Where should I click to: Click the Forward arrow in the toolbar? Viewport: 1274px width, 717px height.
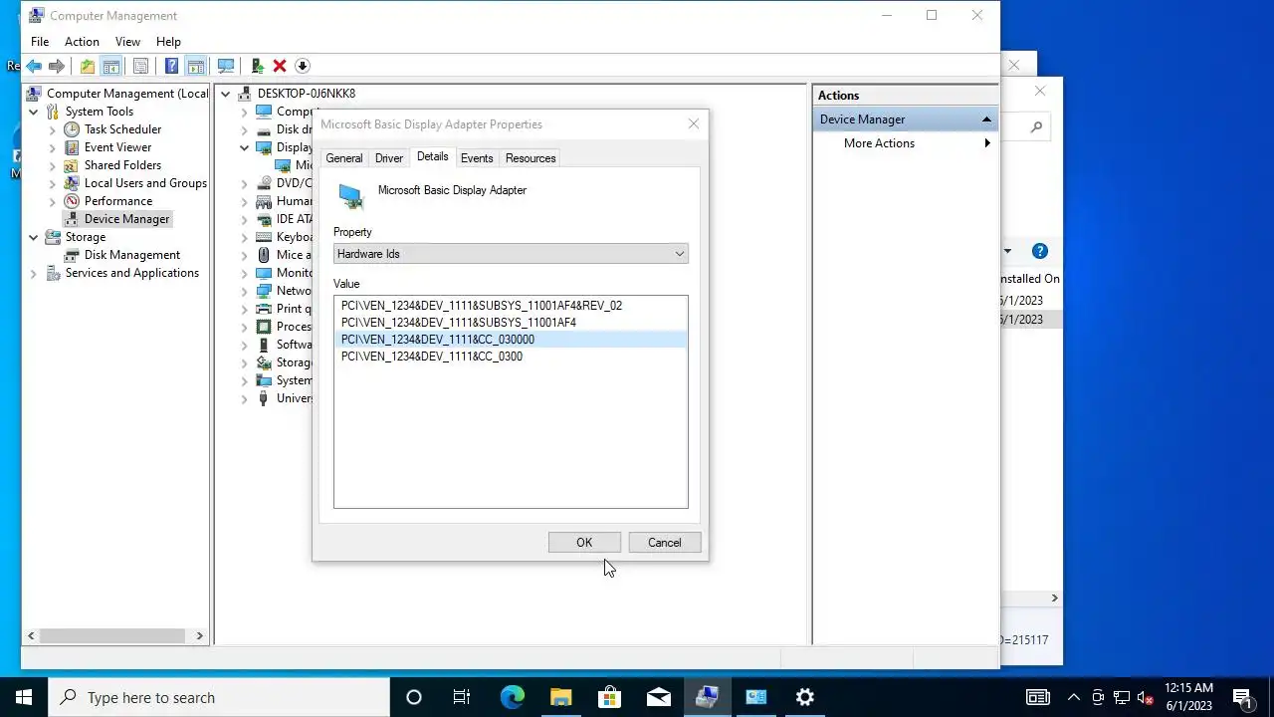(57, 66)
